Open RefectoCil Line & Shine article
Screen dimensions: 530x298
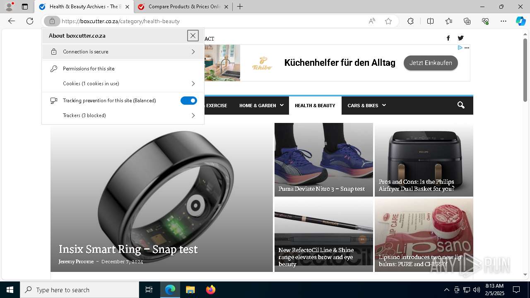tap(316, 257)
